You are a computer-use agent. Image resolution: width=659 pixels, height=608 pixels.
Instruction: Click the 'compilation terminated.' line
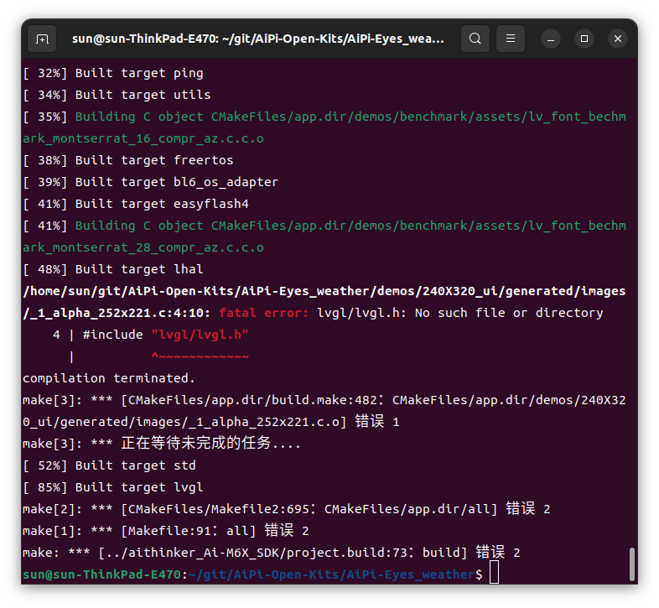coord(109,378)
